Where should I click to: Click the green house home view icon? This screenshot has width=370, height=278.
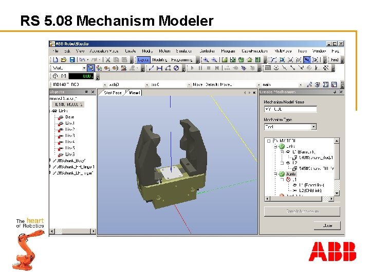pos(250,60)
